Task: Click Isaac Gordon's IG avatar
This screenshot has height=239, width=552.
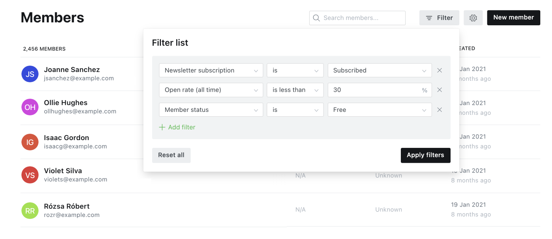Action: point(30,142)
